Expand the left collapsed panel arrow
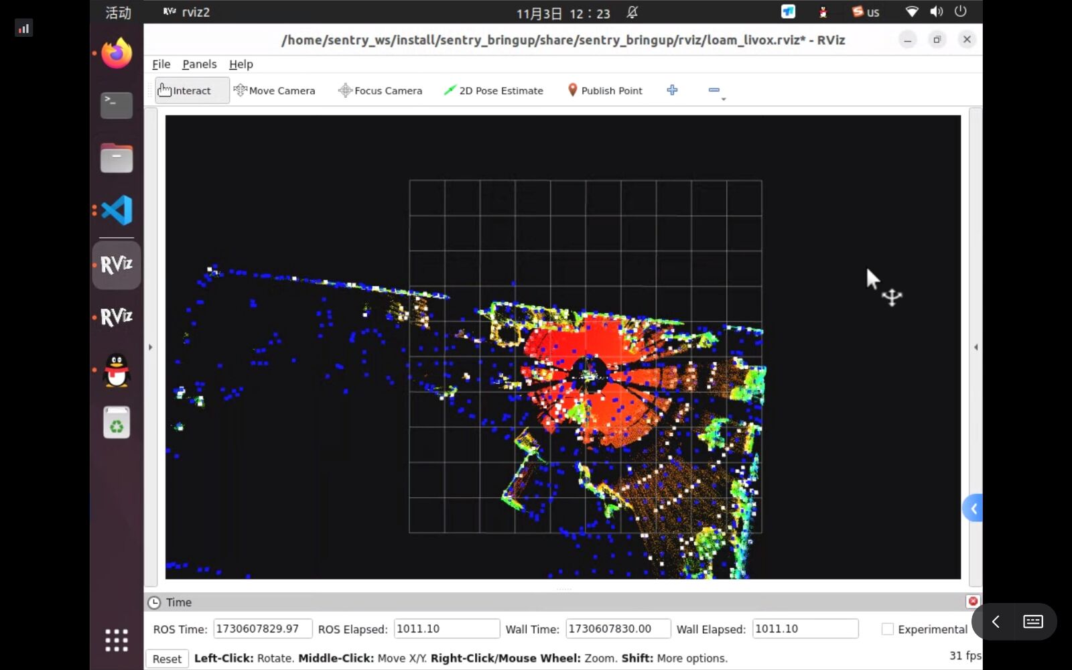This screenshot has width=1072, height=670. pyautogui.click(x=151, y=347)
